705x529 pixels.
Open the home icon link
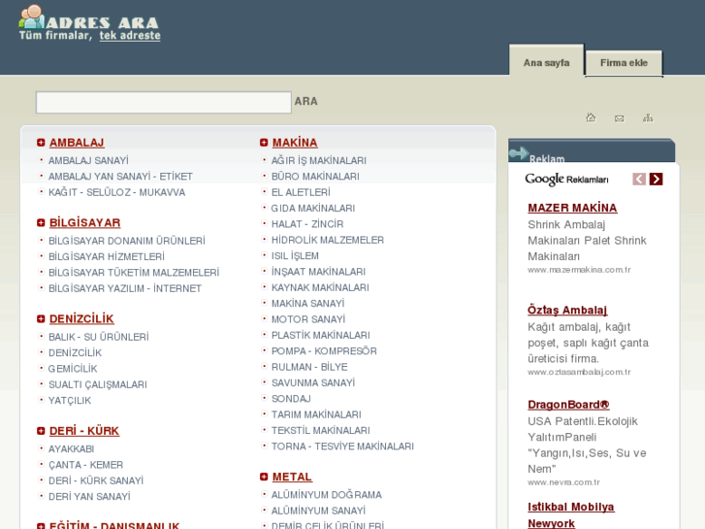tap(591, 118)
